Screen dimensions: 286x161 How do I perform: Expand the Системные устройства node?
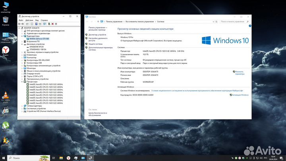click(22, 109)
